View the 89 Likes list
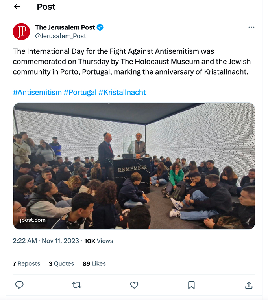 (x=94, y=263)
